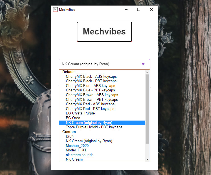Open the sound pack combo box
The image size is (211, 175).
click(104, 64)
